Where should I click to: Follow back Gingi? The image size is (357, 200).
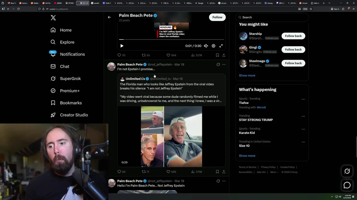coord(293,49)
